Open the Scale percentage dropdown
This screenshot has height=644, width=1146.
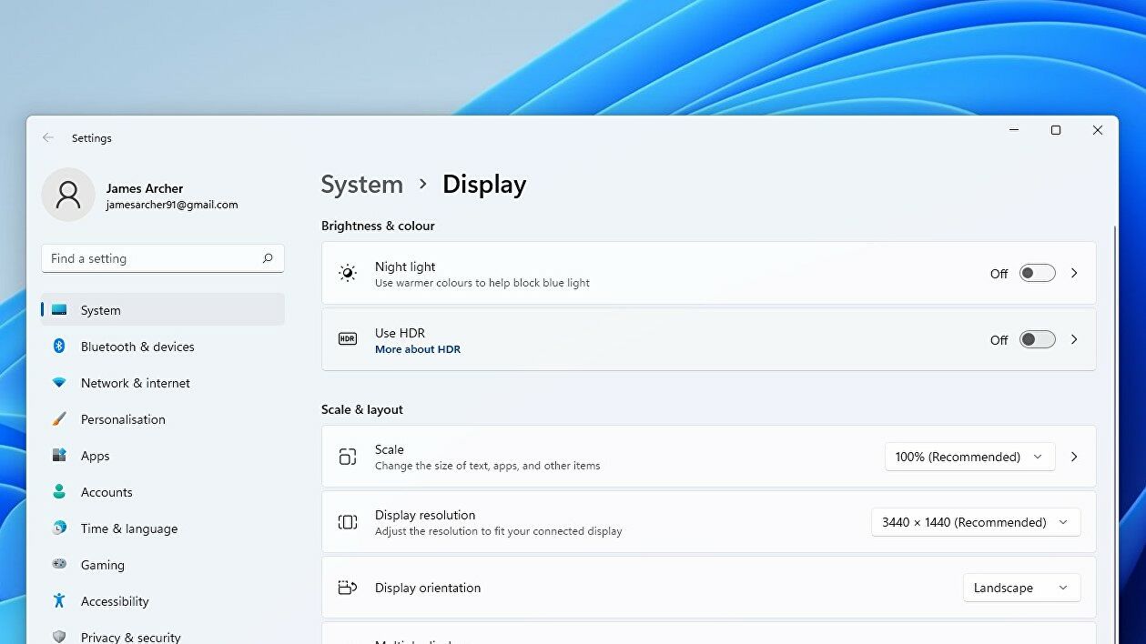(969, 457)
